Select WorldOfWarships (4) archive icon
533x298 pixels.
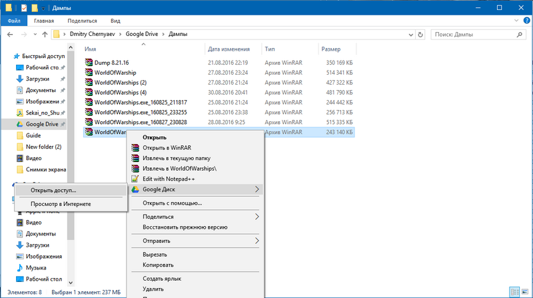tap(89, 92)
